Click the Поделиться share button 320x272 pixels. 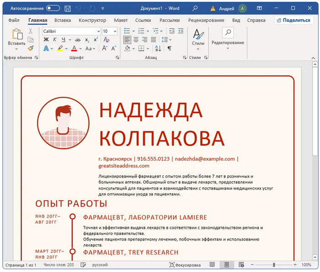point(293,20)
